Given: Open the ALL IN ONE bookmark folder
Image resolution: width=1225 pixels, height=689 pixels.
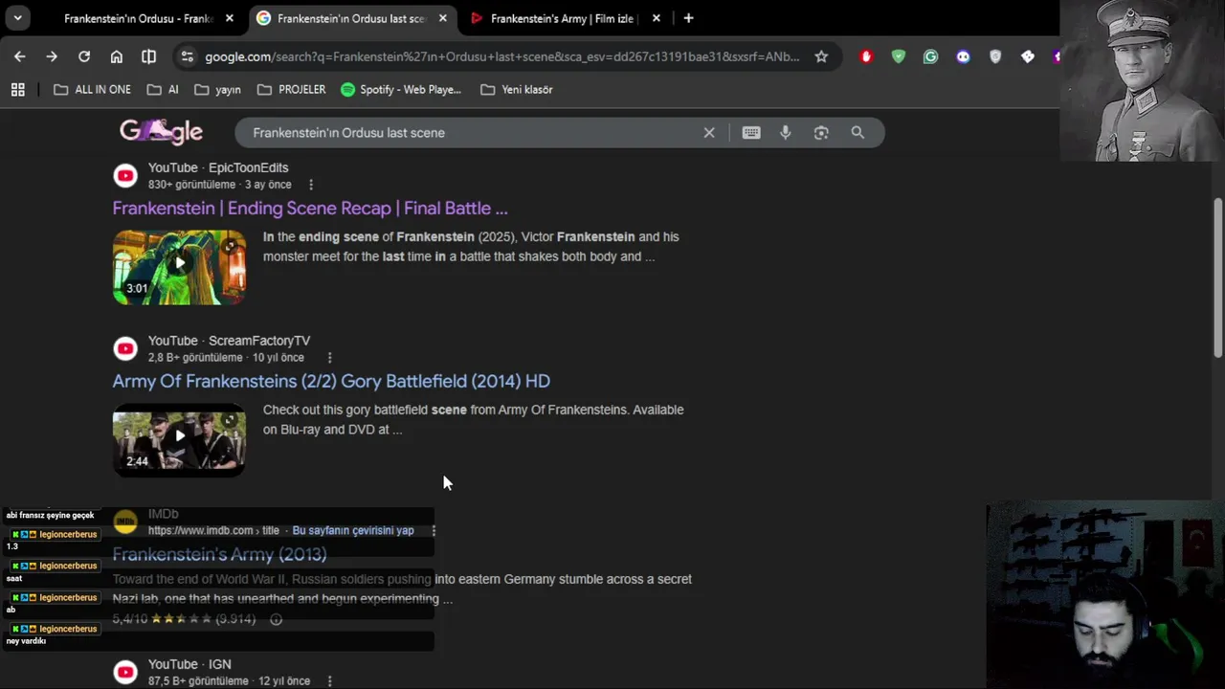Looking at the screenshot, I should tap(92, 89).
